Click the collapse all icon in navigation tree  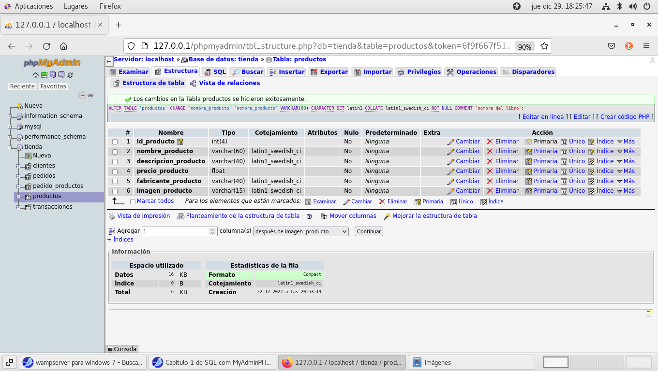pos(82,95)
